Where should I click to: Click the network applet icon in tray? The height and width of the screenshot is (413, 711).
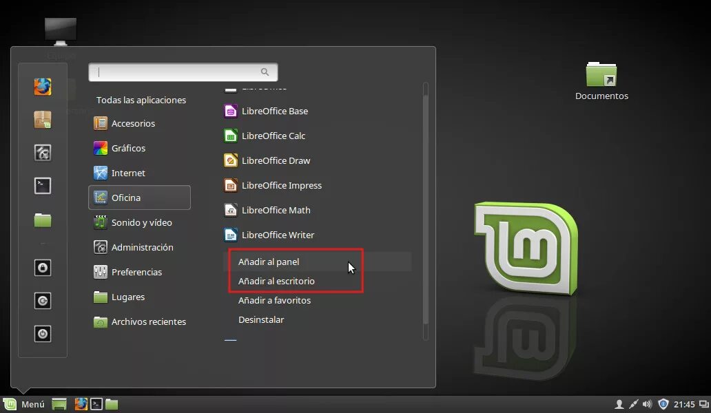633,404
